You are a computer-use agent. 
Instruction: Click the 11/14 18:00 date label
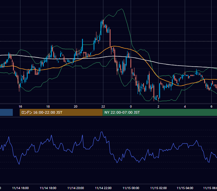pos(48,188)
